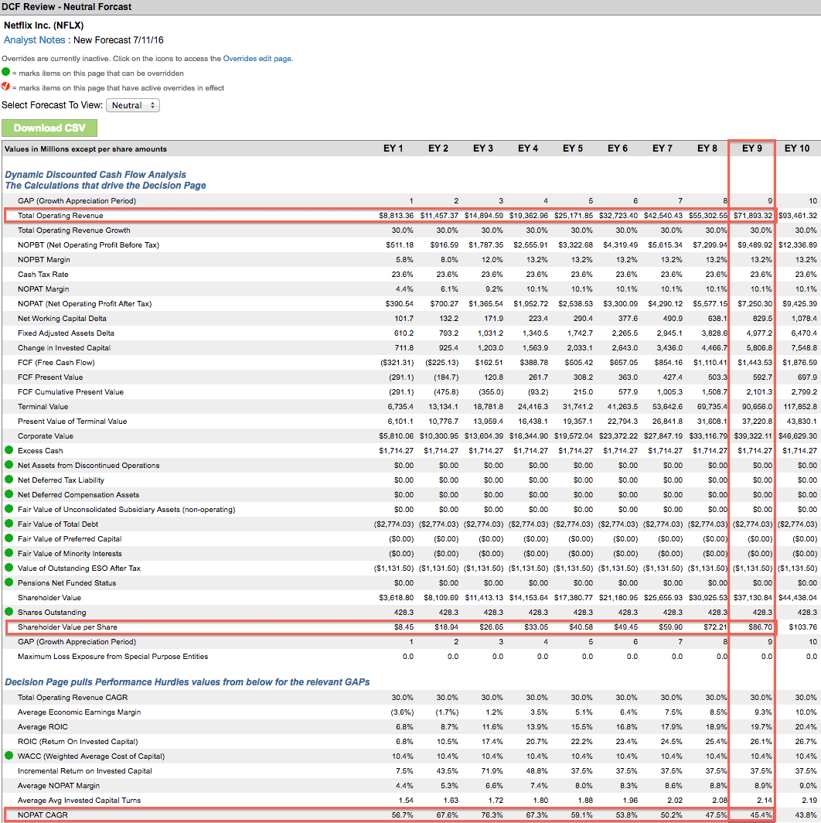Click the Cash Tax Rate row label
Screen dimensions: 821x823
[43, 275]
